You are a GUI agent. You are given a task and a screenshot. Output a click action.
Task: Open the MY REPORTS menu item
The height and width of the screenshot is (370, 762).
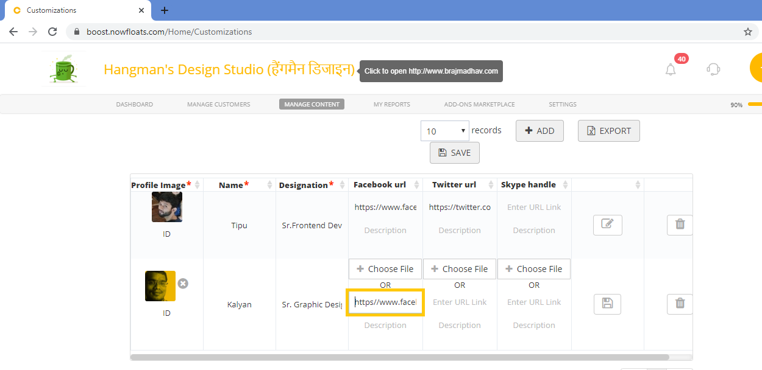click(392, 104)
